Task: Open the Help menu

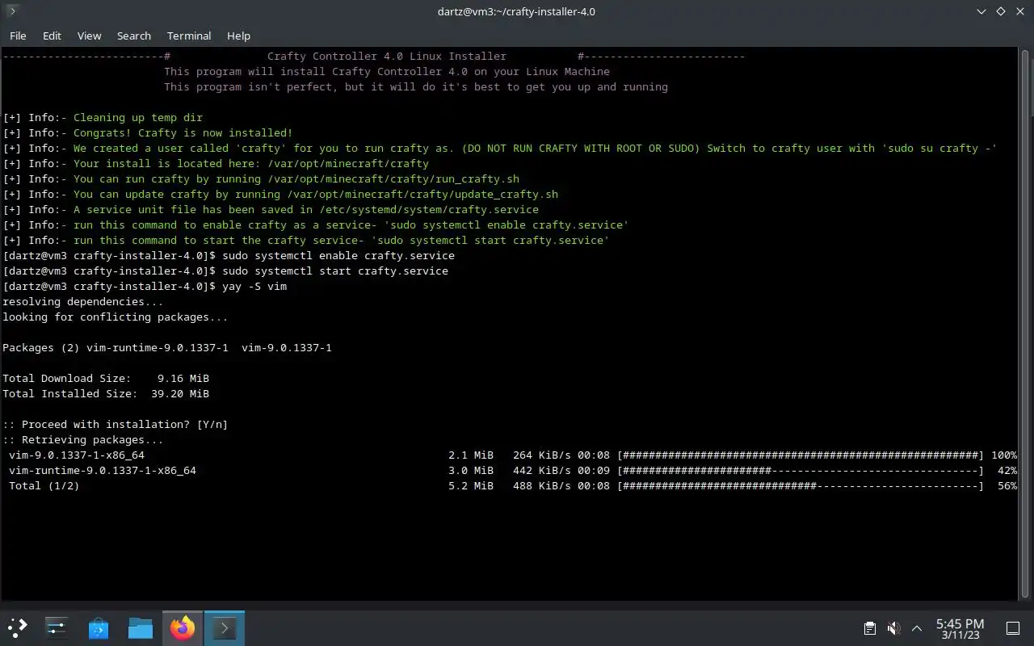Action: tap(238, 36)
